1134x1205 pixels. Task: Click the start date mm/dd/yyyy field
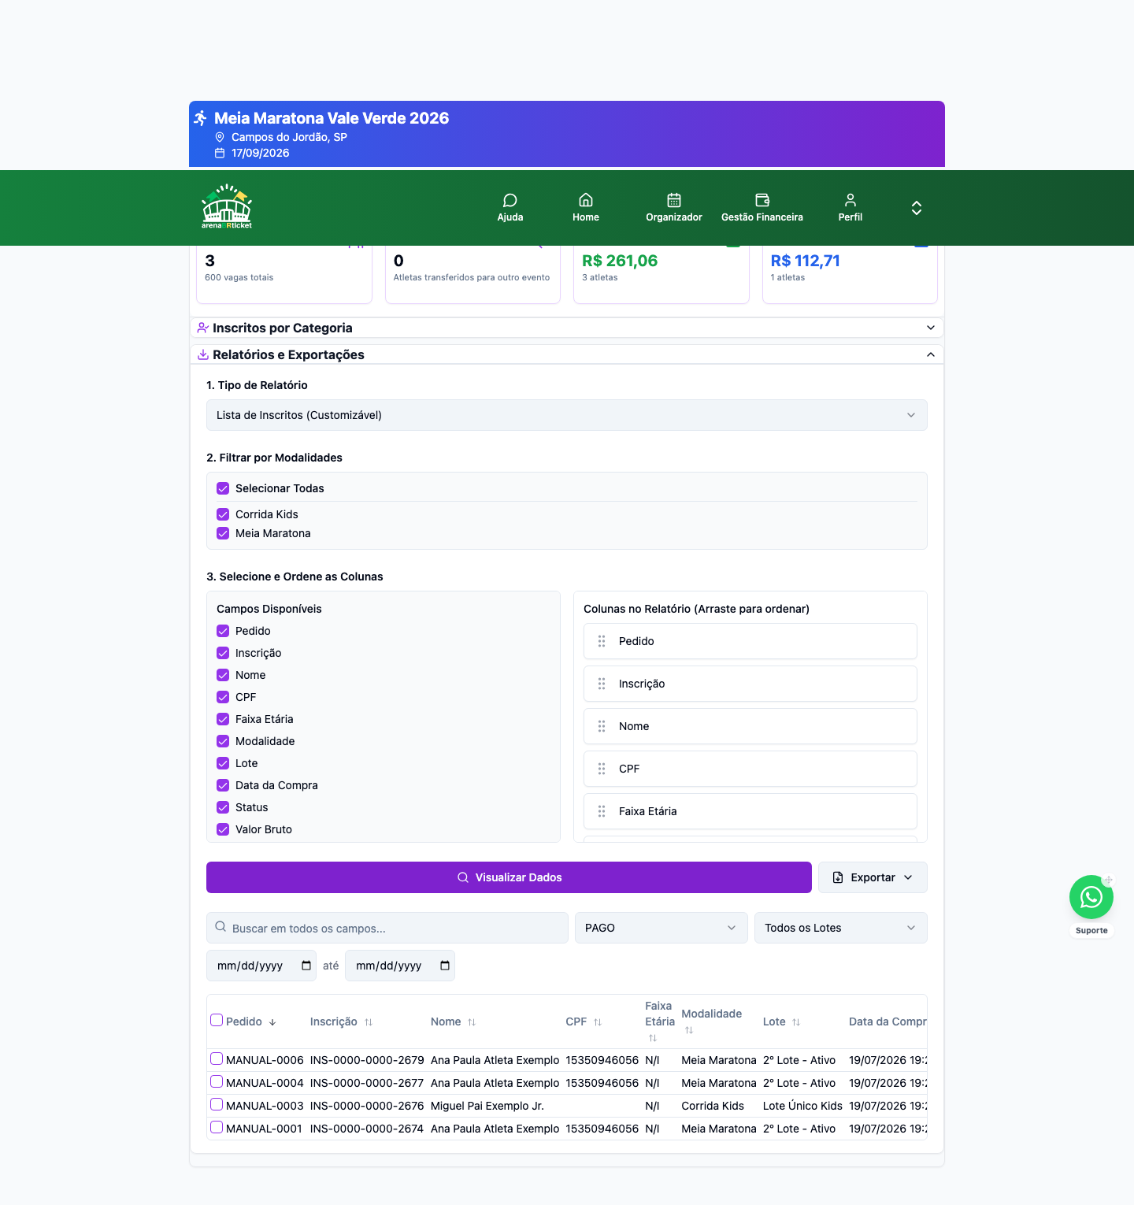(x=261, y=966)
